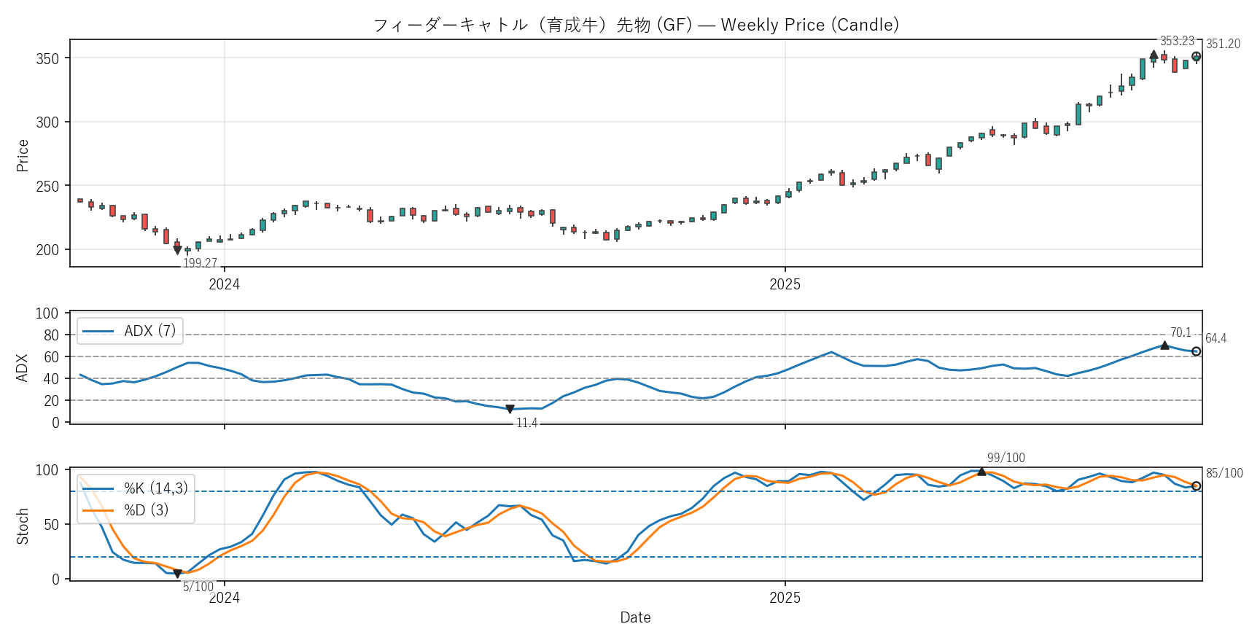Click the blue line sample beside ADX (7)

tap(98, 332)
